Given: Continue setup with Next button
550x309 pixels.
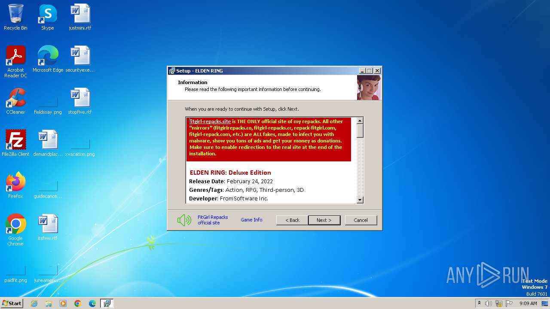Looking at the screenshot, I should coord(324,220).
